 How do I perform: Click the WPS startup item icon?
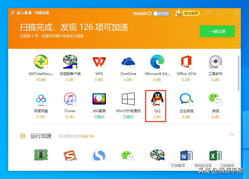pyautogui.click(x=99, y=62)
